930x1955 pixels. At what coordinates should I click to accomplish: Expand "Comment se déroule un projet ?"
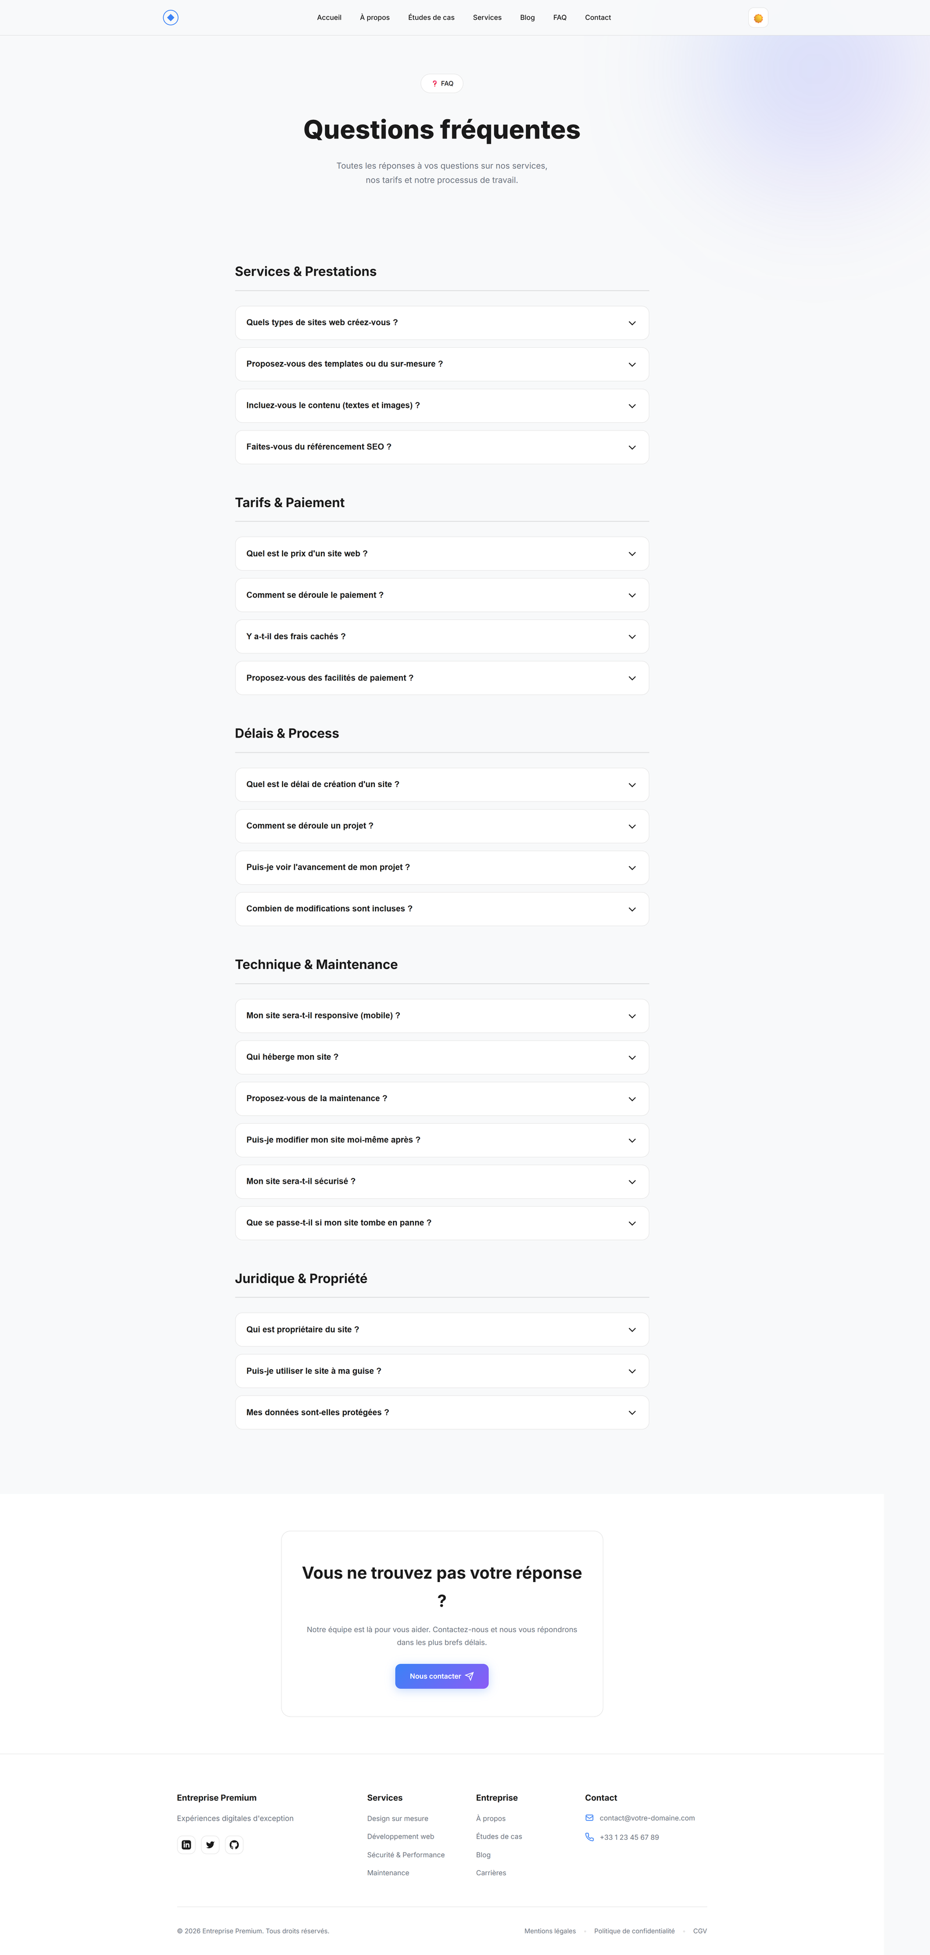(442, 826)
